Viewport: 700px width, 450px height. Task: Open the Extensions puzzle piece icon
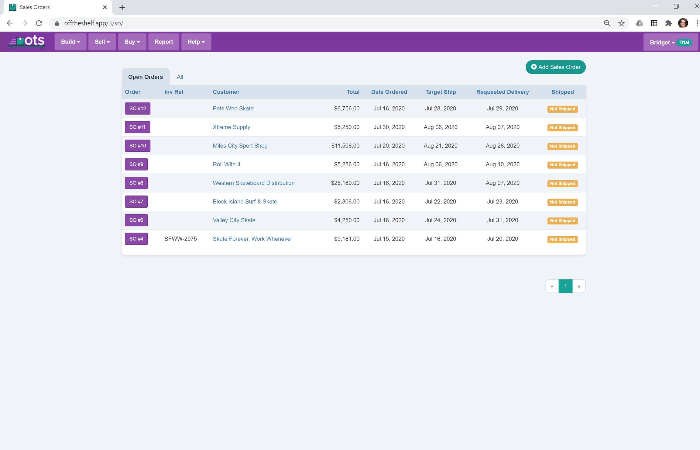(668, 23)
